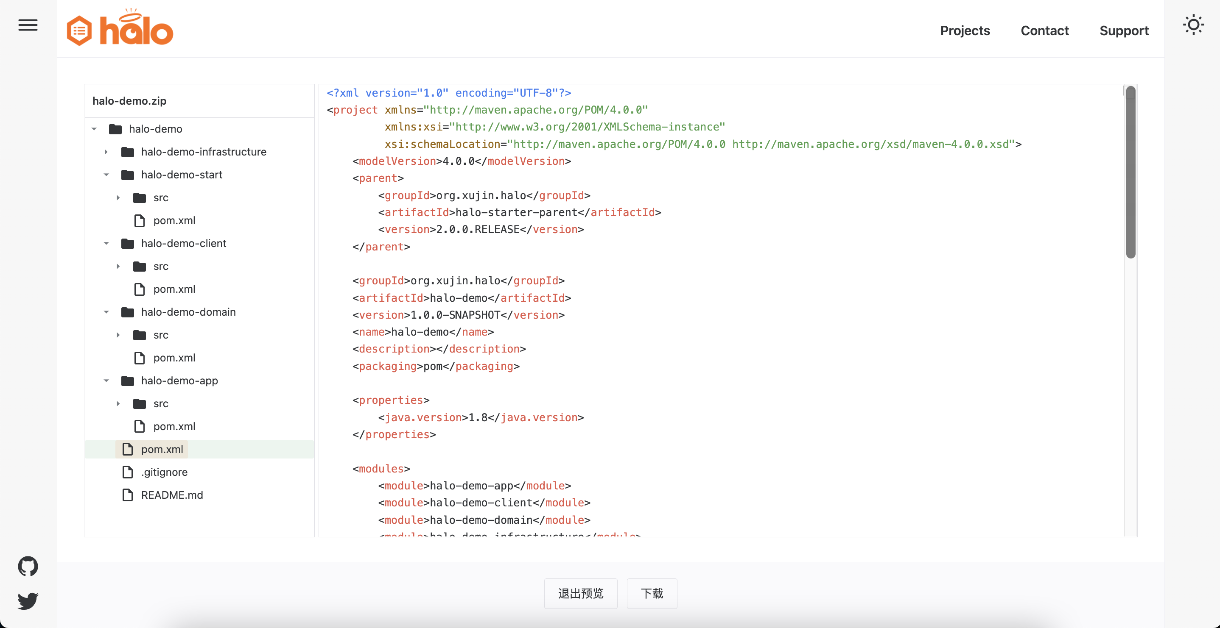Click the halo-demo-infrastructure folder icon
This screenshot has height=628, width=1220.
[x=127, y=152]
